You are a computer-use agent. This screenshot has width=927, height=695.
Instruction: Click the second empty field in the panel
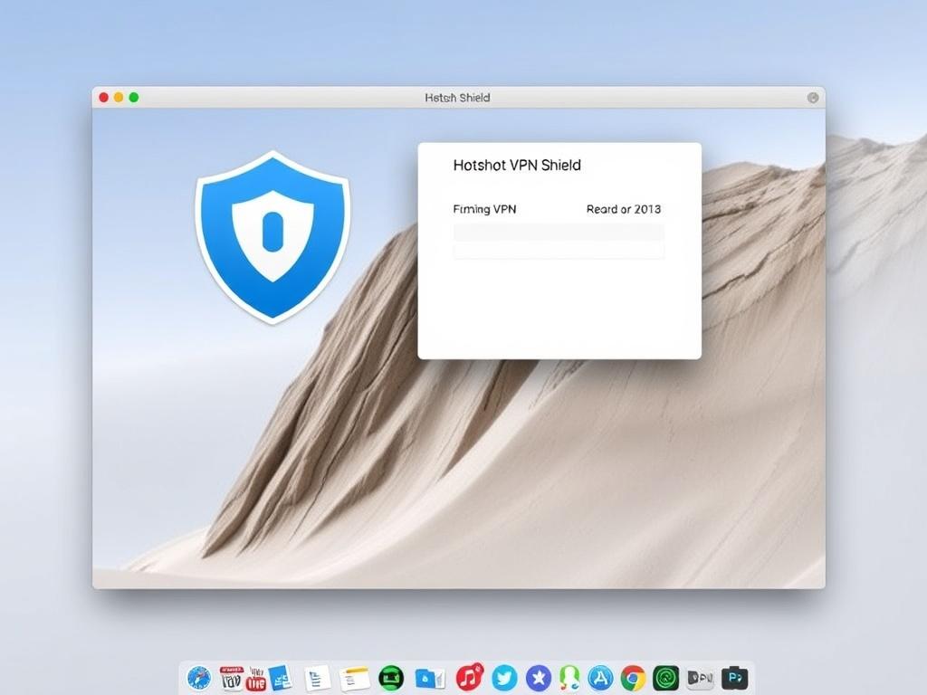click(559, 251)
